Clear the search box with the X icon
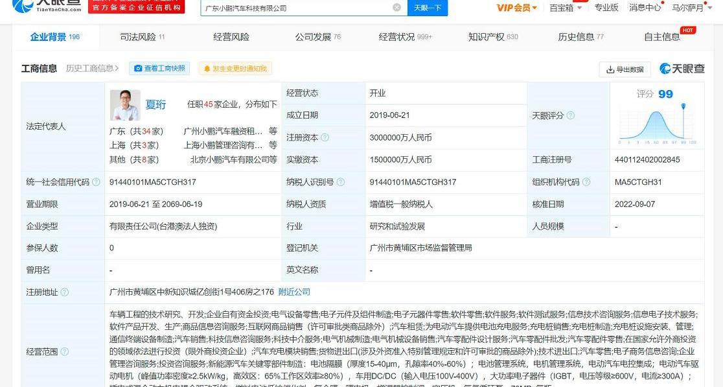 (396, 7)
